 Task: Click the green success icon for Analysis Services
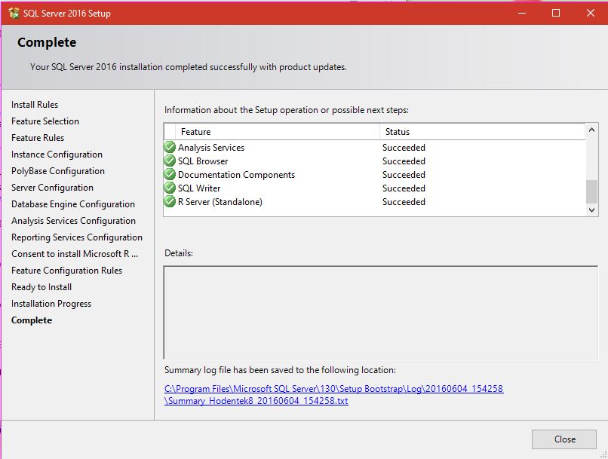pos(170,147)
